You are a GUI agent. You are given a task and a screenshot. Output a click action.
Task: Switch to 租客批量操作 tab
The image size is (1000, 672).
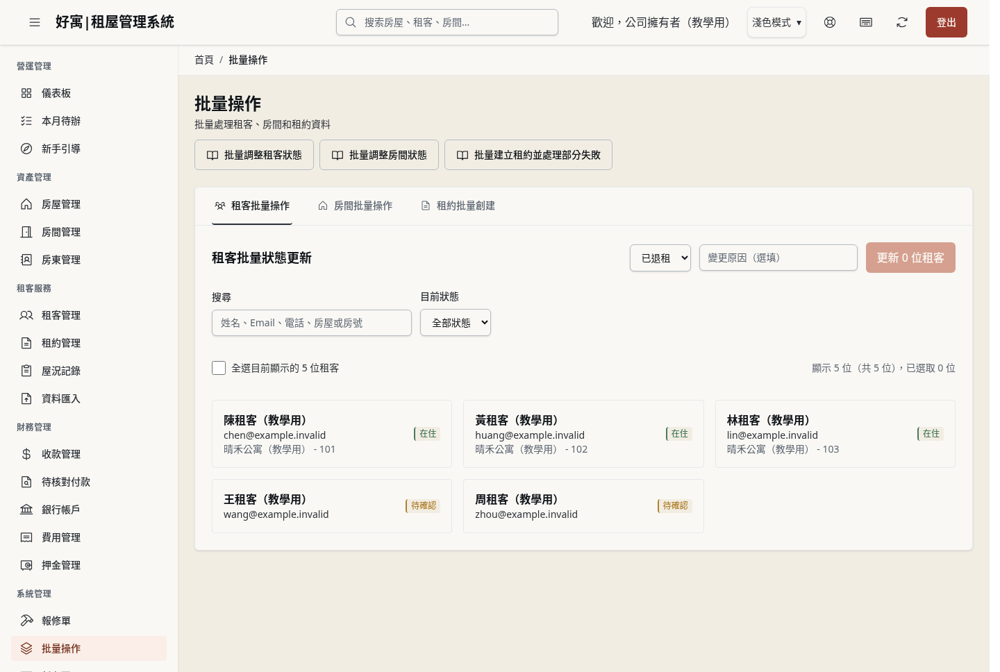(x=252, y=206)
